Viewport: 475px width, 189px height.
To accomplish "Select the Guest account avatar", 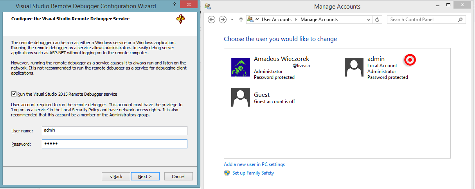I will [x=241, y=97].
